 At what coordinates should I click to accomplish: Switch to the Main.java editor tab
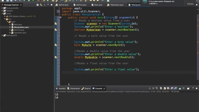click(97, 5)
